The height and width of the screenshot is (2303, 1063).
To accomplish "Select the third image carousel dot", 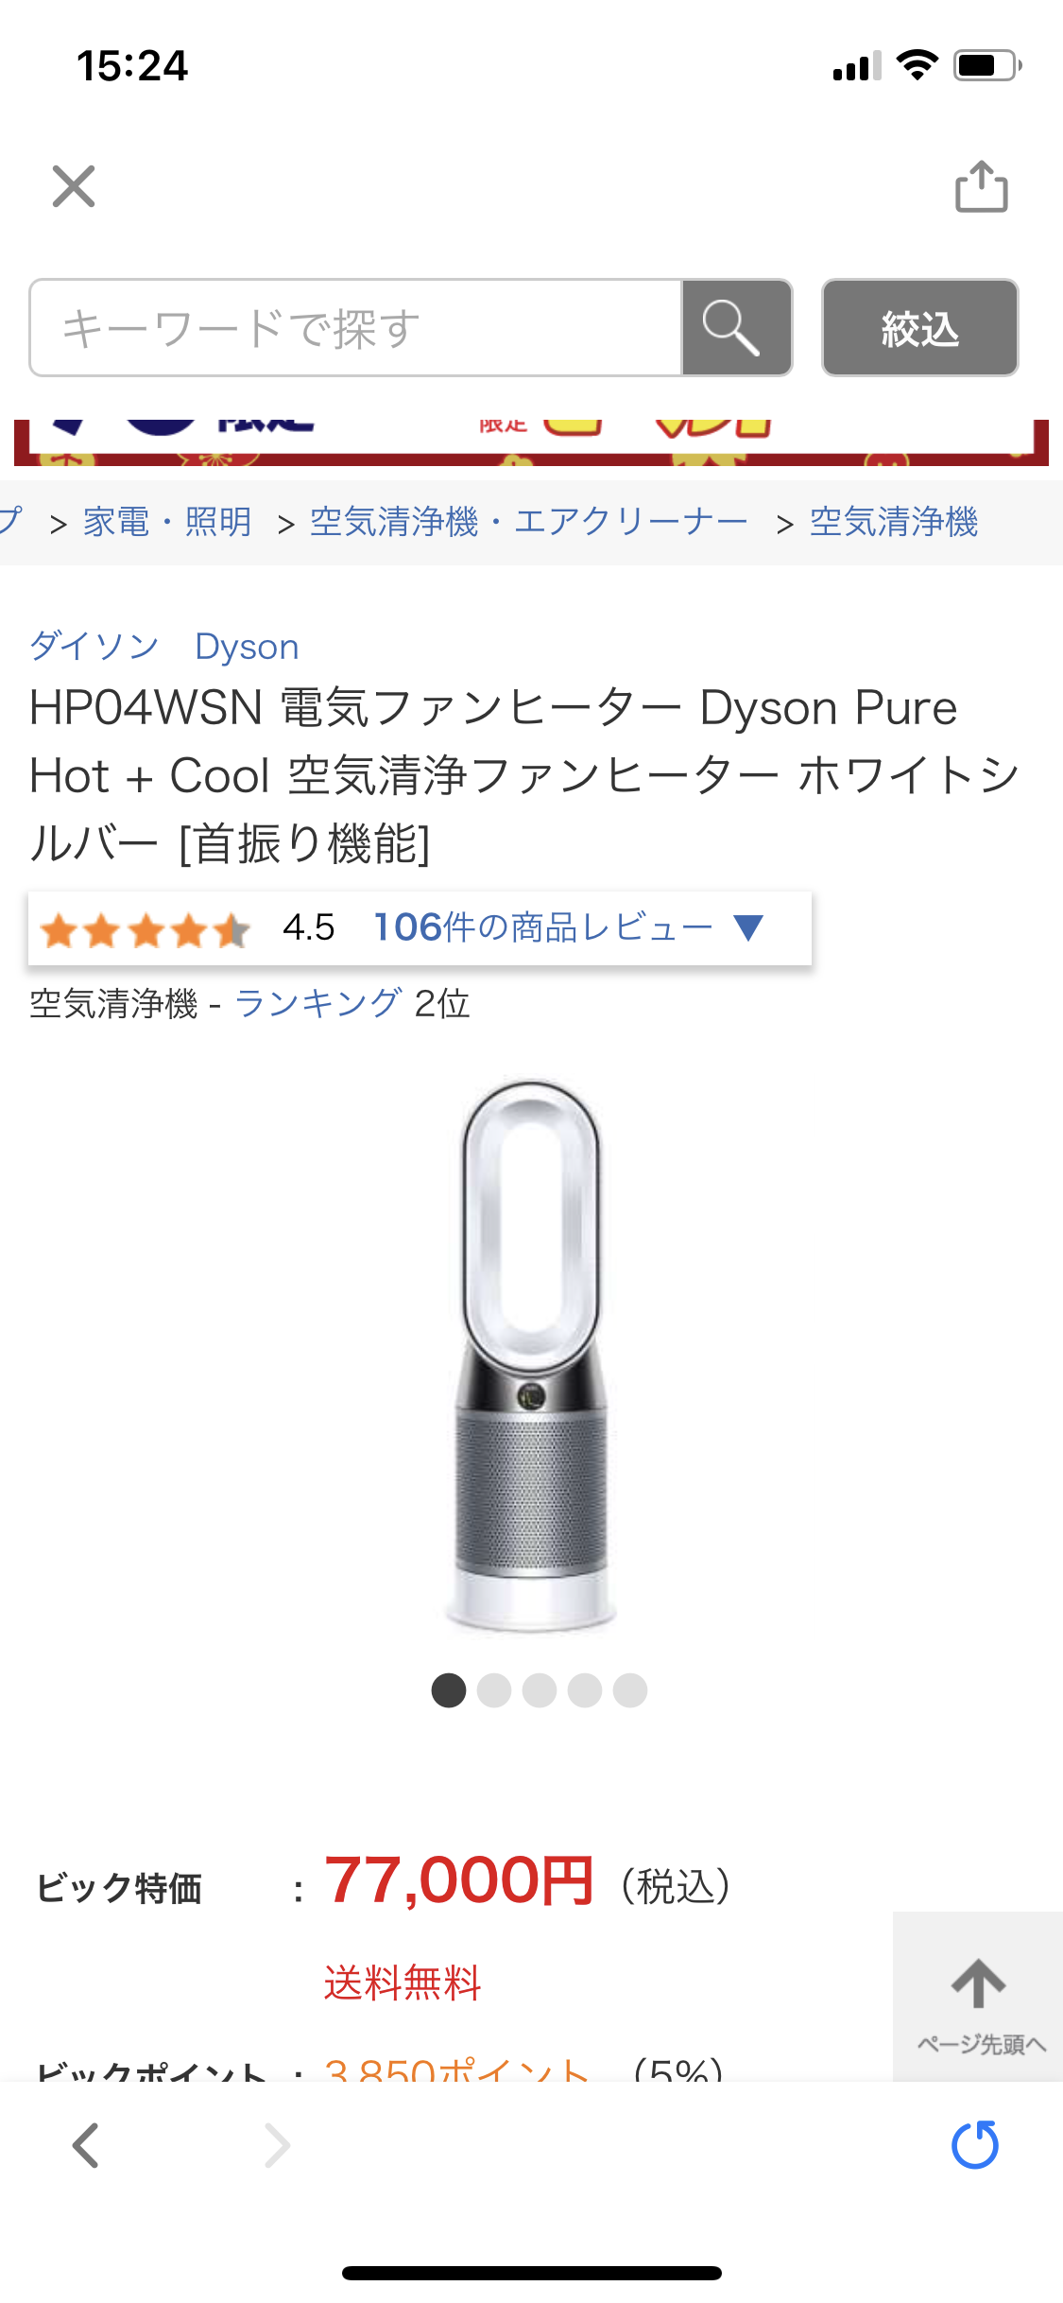I will [x=540, y=1690].
